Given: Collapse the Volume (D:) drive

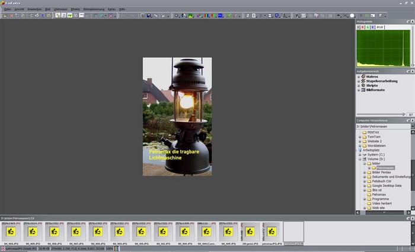Looking at the screenshot, I should click(360, 159).
